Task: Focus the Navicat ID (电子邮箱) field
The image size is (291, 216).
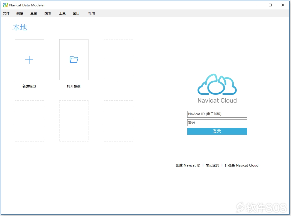Action: pyautogui.click(x=217, y=114)
